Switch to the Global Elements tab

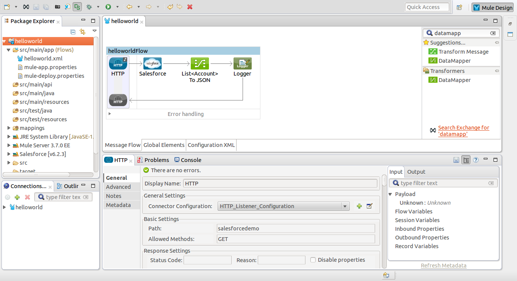click(x=164, y=145)
